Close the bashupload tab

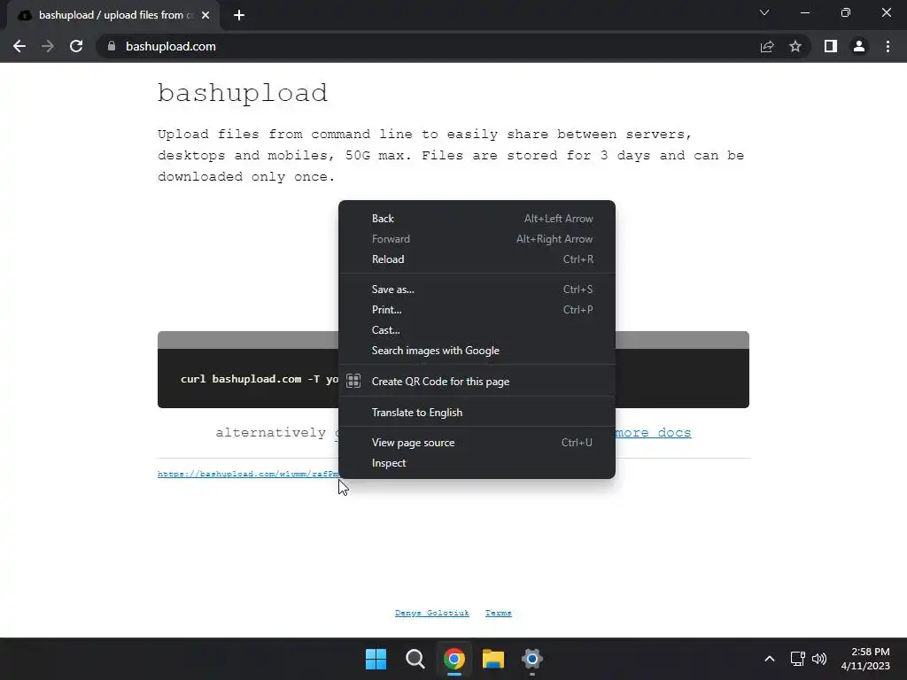pyautogui.click(x=205, y=15)
